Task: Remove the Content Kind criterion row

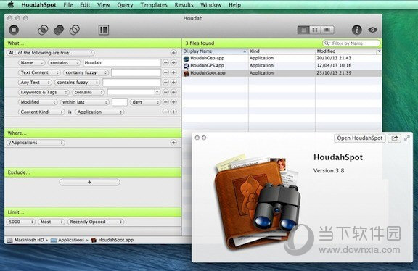Action: pos(165,112)
